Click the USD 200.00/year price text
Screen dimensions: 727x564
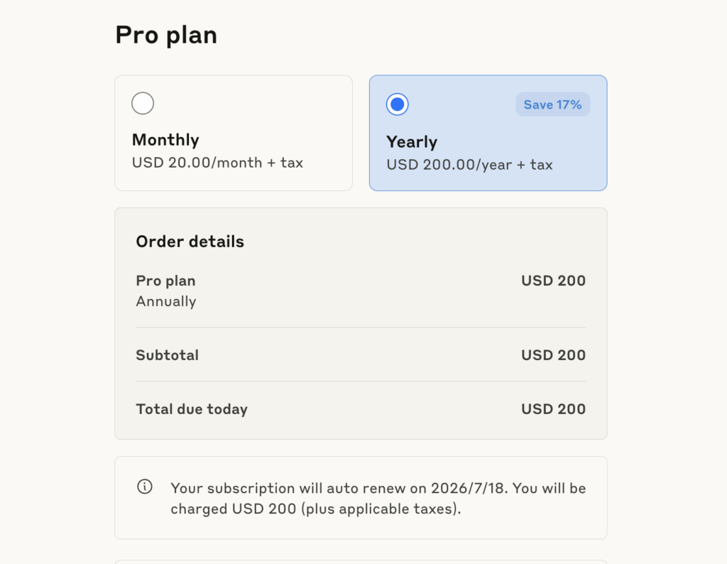[469, 165]
